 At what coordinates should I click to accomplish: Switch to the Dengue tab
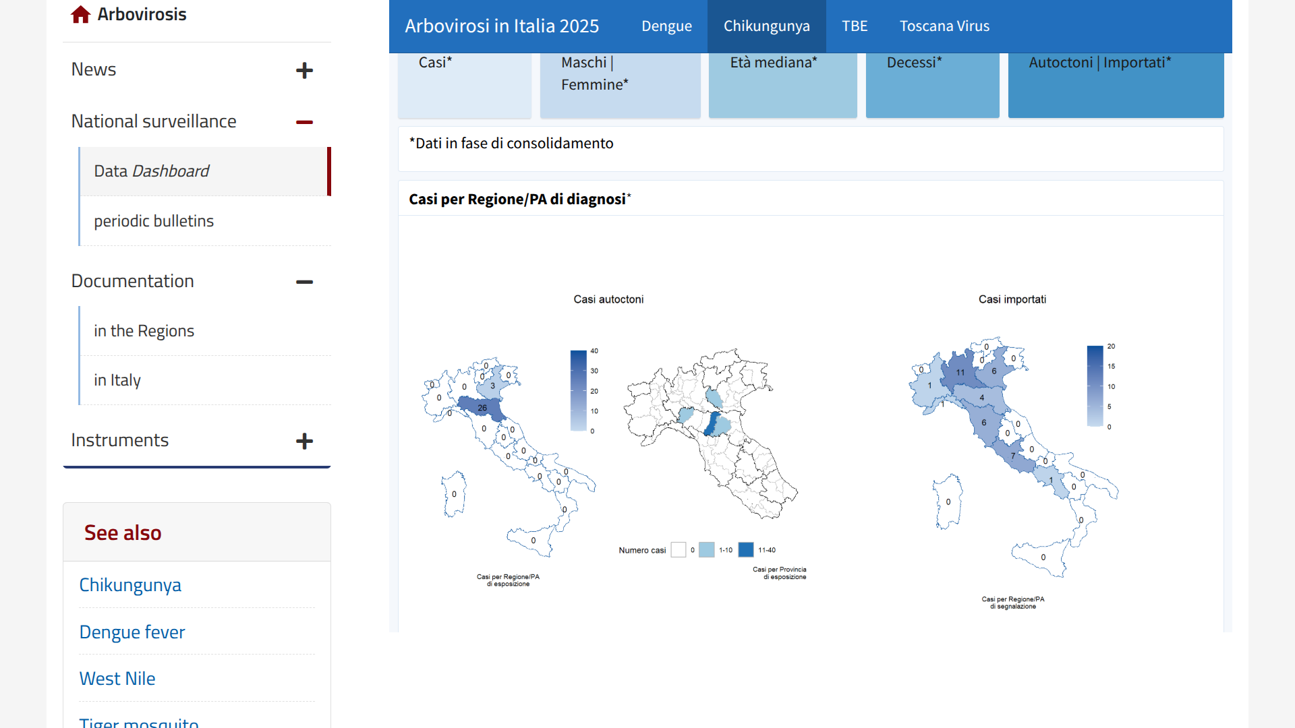tap(666, 26)
